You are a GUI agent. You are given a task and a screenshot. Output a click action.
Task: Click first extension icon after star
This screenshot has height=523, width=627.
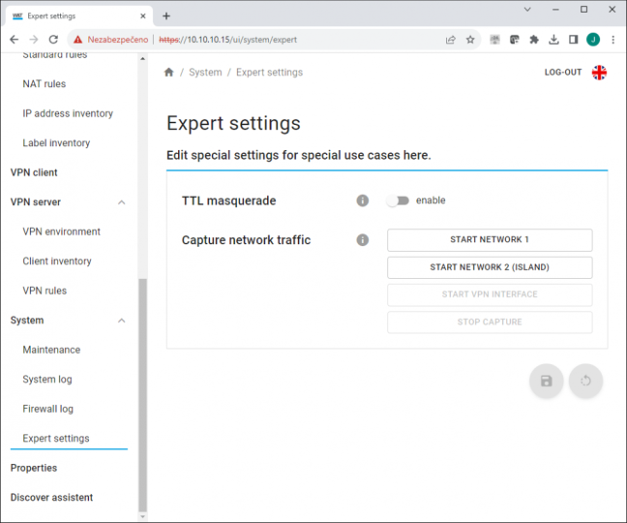point(494,39)
